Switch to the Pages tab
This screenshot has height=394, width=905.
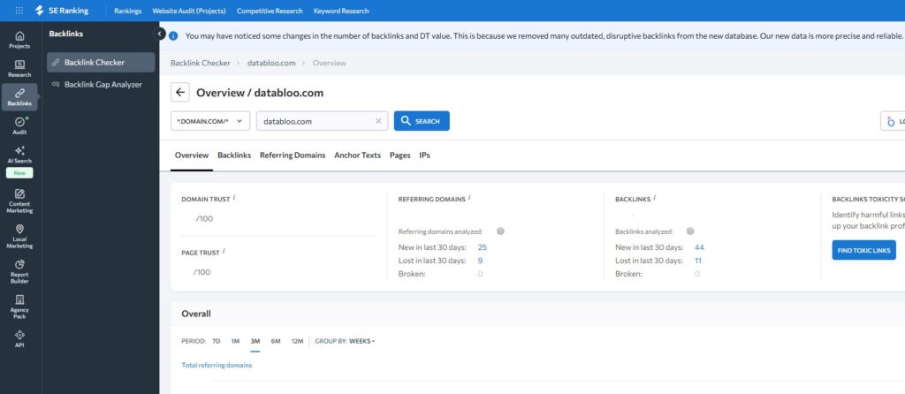400,155
